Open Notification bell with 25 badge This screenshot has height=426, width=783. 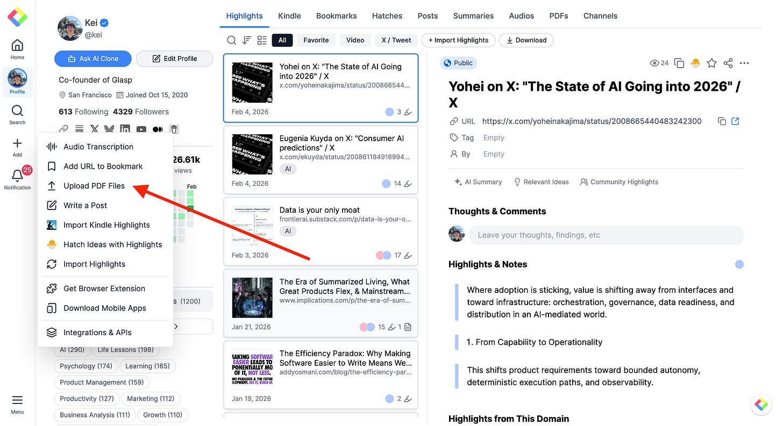pos(17,179)
